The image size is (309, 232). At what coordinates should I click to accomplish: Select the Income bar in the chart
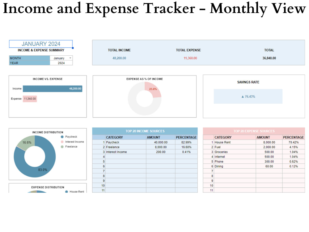pyautogui.click(x=52, y=88)
